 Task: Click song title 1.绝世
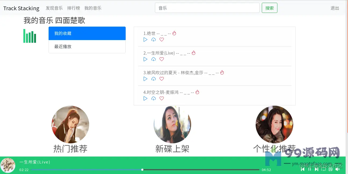[x=149, y=33]
